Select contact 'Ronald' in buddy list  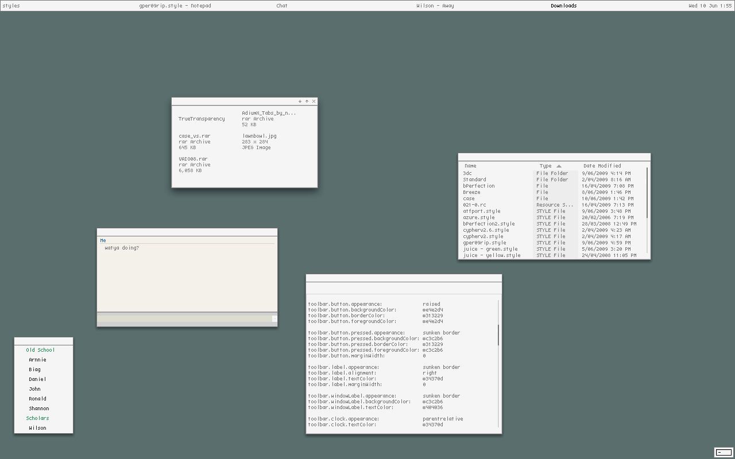(x=37, y=399)
